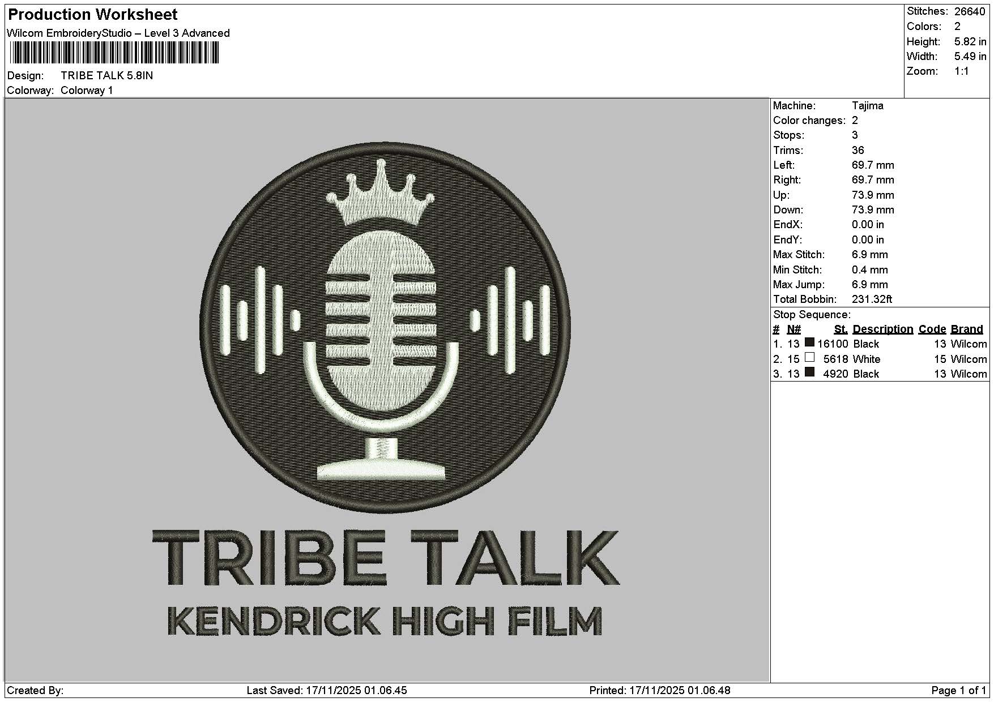Select the "Colorway 1" value

click(x=87, y=90)
